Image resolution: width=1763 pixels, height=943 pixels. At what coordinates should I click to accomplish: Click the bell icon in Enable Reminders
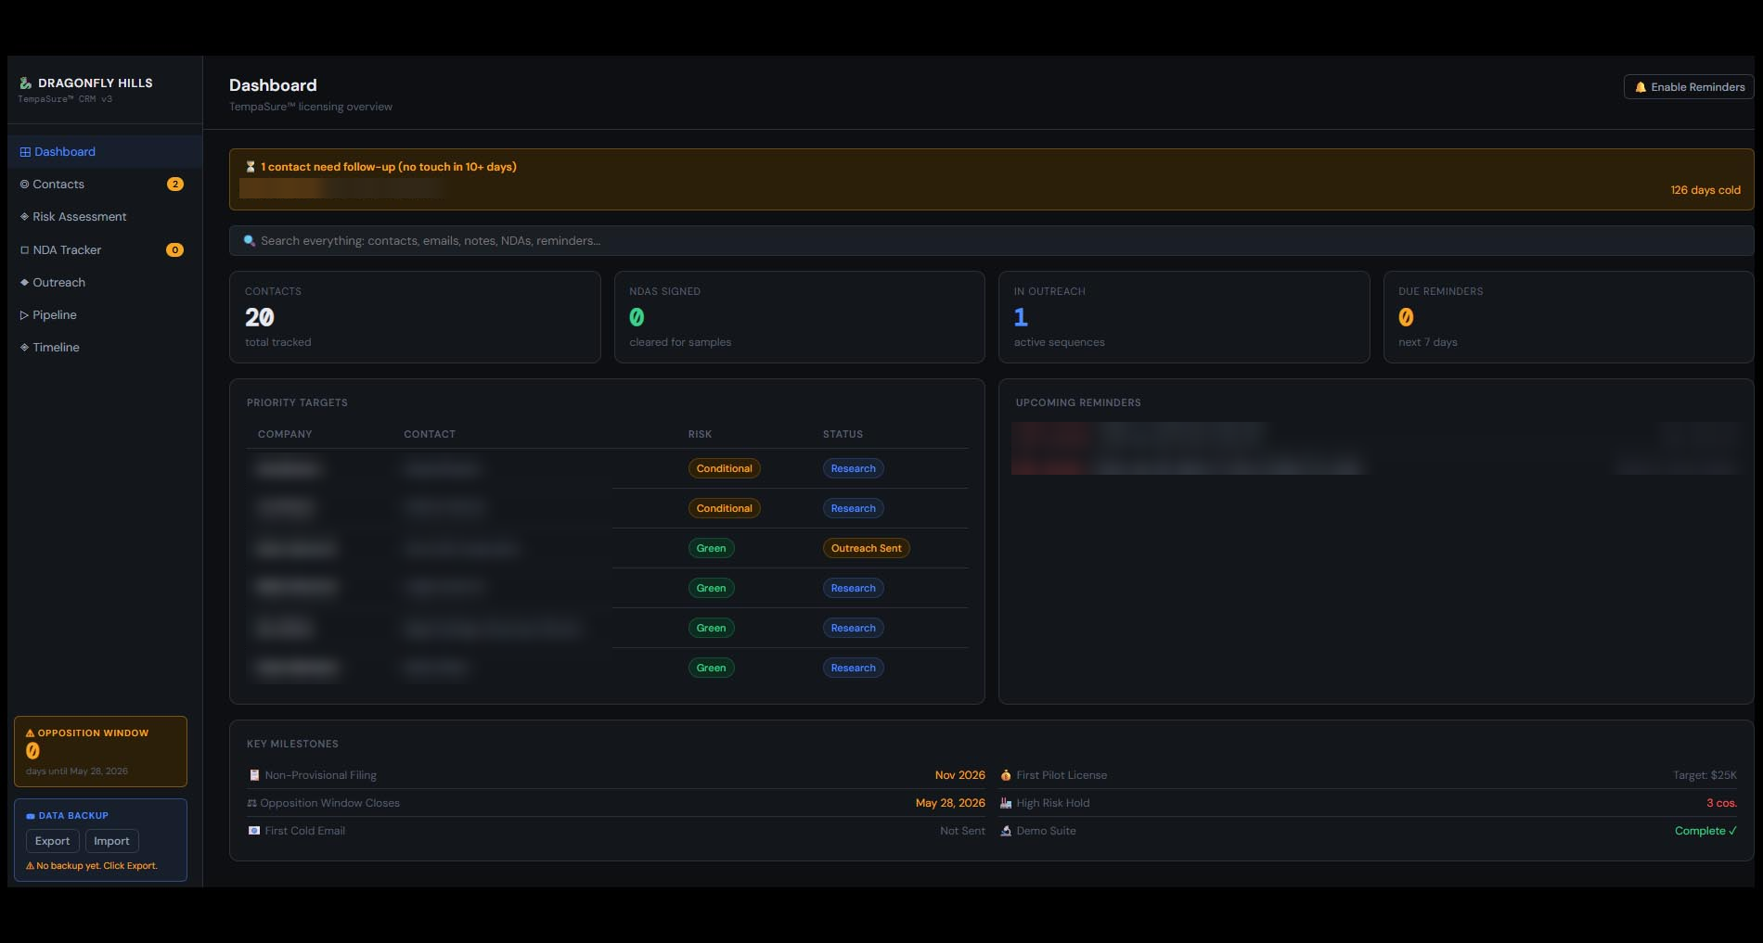[x=1641, y=87]
